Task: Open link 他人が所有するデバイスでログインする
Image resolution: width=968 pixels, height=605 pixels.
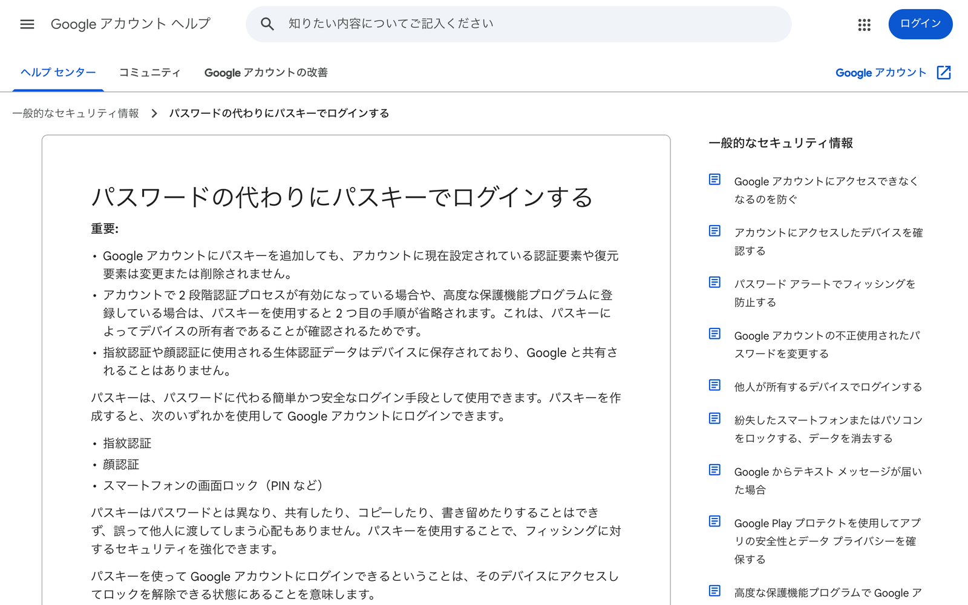Action: 828,387
